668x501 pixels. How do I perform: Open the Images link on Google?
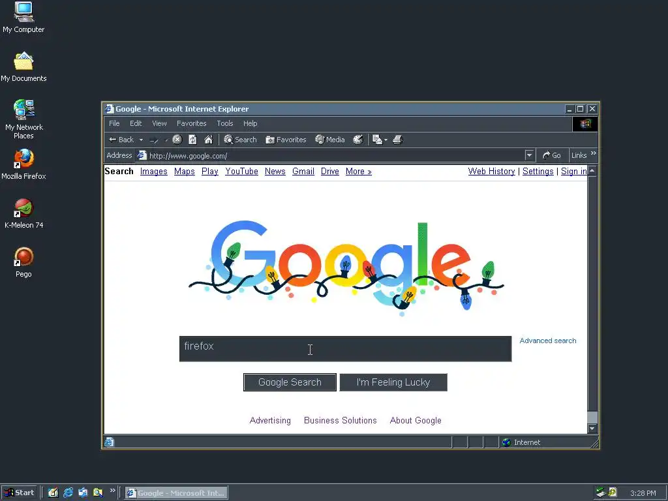[154, 172]
